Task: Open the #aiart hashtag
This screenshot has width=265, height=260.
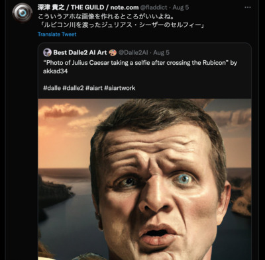Action: pyautogui.click(x=94, y=88)
